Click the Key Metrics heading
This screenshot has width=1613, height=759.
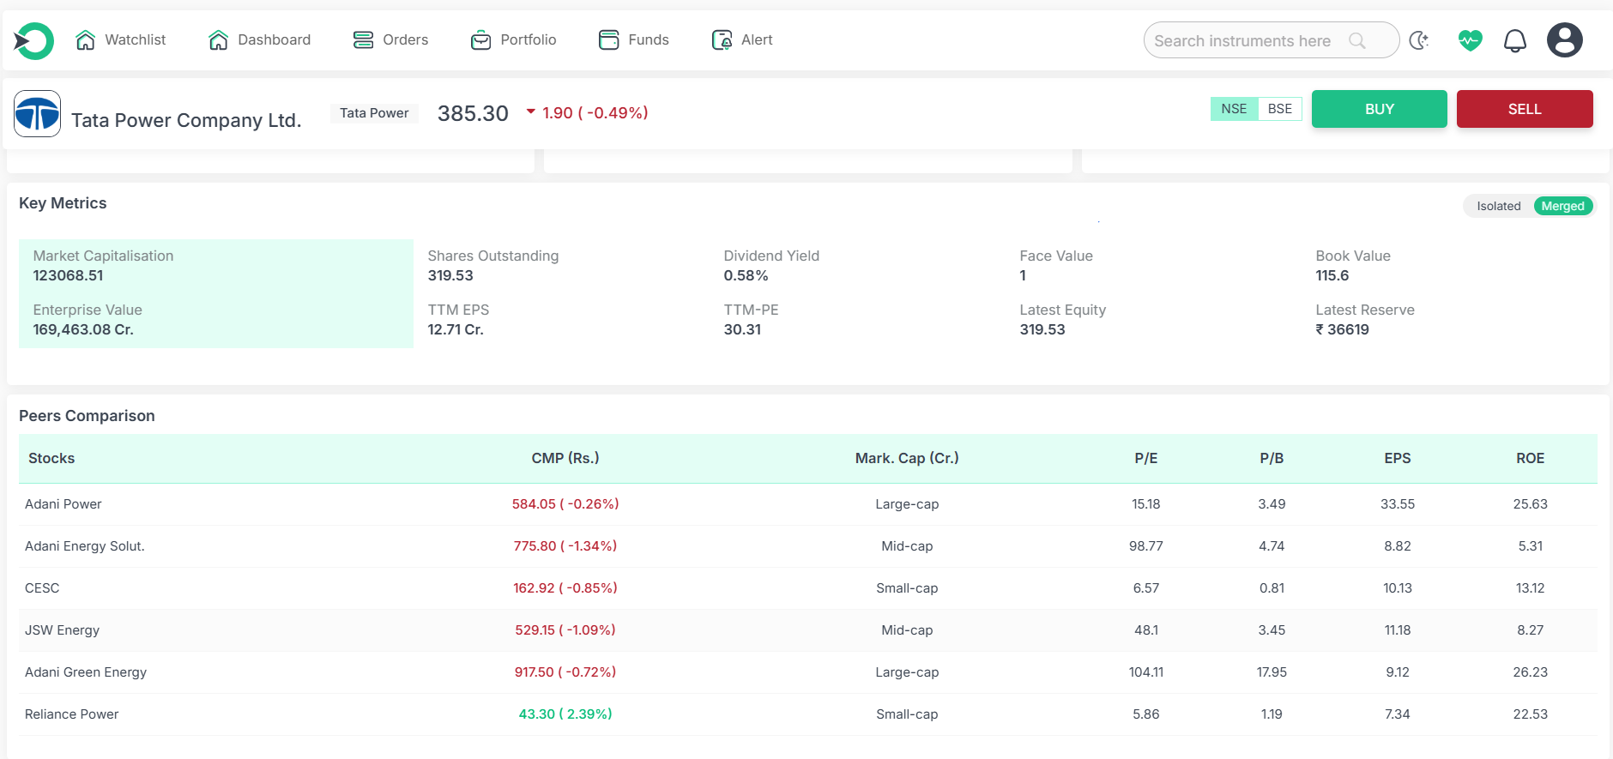pyautogui.click(x=63, y=203)
